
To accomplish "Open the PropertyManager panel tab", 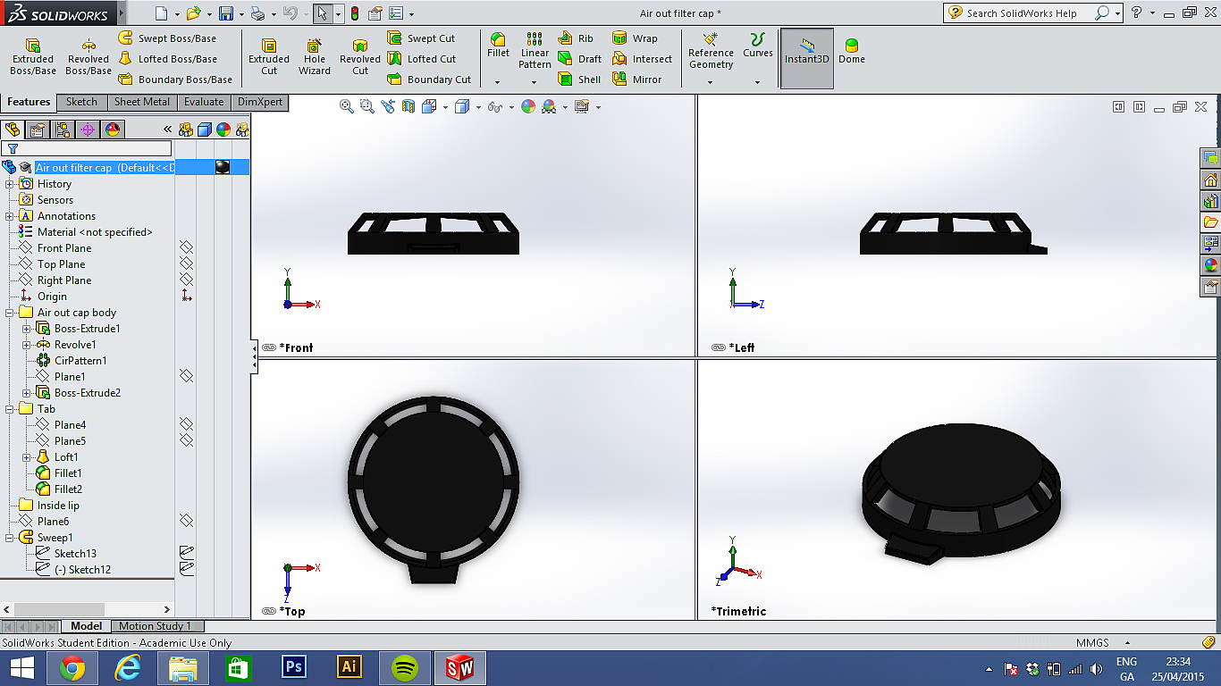I will pyautogui.click(x=38, y=130).
